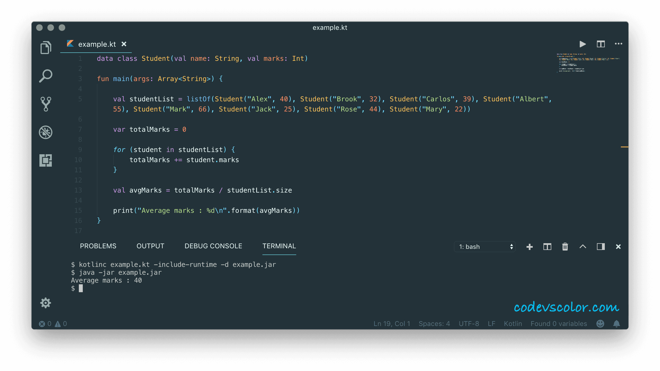Open the Explorer files view
The image size is (660, 371).
pos(46,47)
